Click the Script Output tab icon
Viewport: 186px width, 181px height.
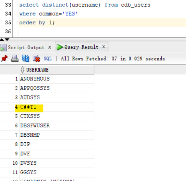click(x=3, y=48)
